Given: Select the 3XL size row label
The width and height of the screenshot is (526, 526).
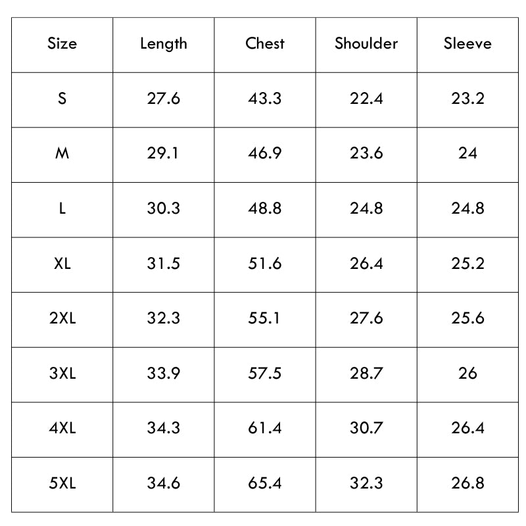Looking at the screenshot, I should point(62,373).
